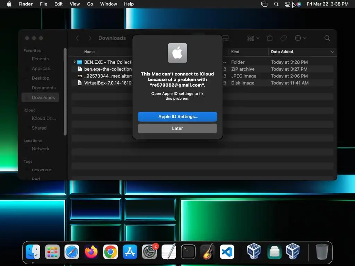Launch Firefox from the Dock
The height and width of the screenshot is (266, 355).
coord(91,252)
